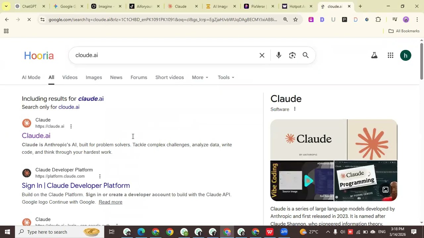The image size is (424, 238).
Task: Open the Forums results tab
Action: (139, 77)
